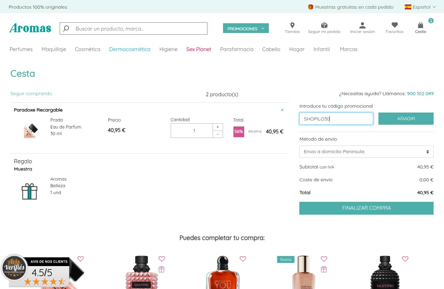Open the Hogar menu
The image size is (444, 289).
[297, 49]
